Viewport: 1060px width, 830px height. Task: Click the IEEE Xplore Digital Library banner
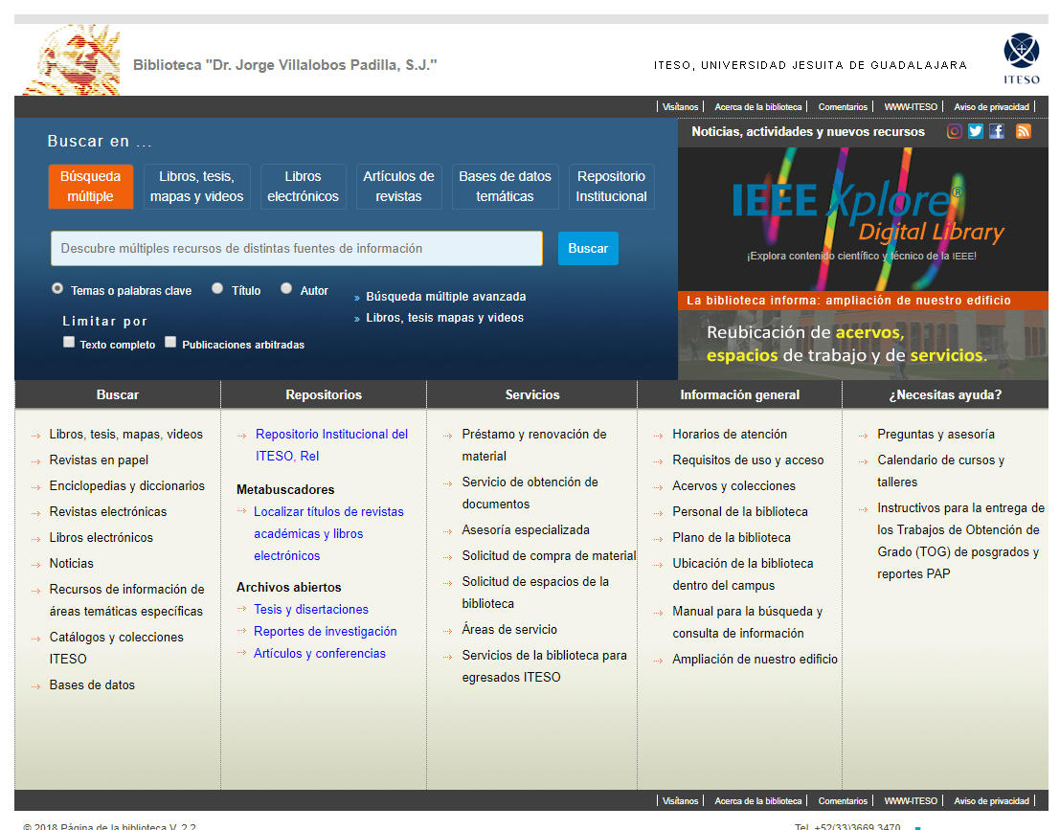[x=864, y=219]
